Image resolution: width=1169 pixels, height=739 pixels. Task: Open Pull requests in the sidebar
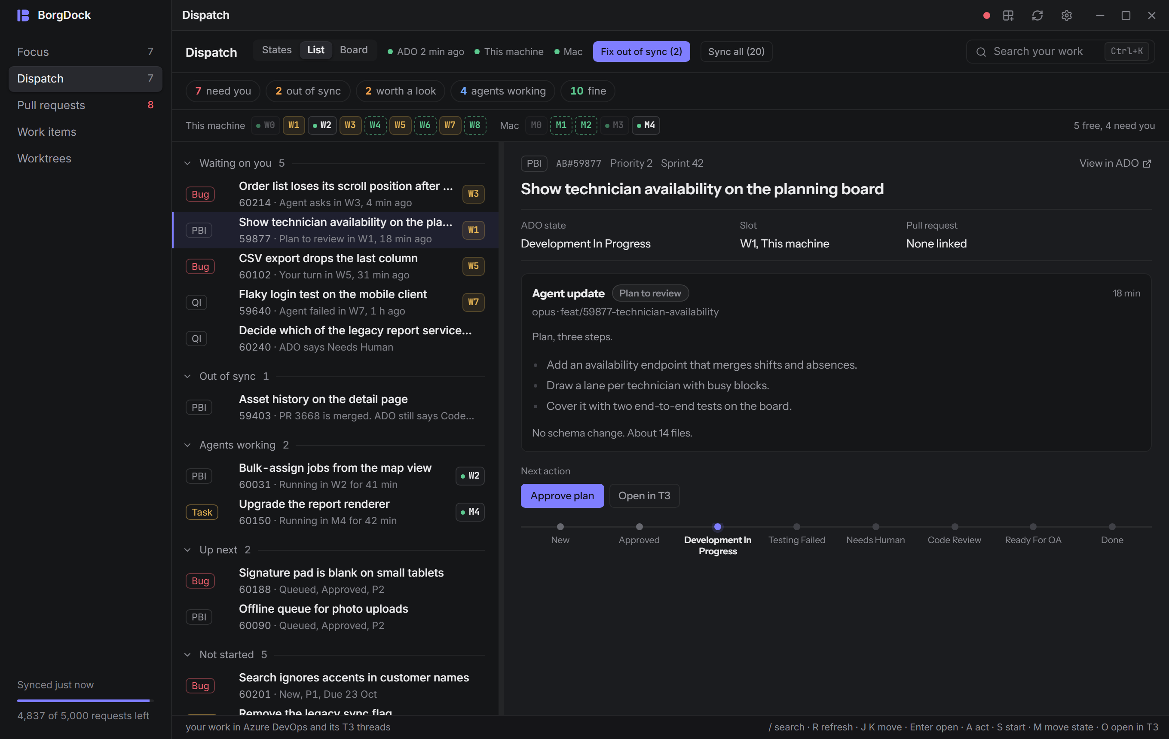pyautogui.click(x=86, y=105)
